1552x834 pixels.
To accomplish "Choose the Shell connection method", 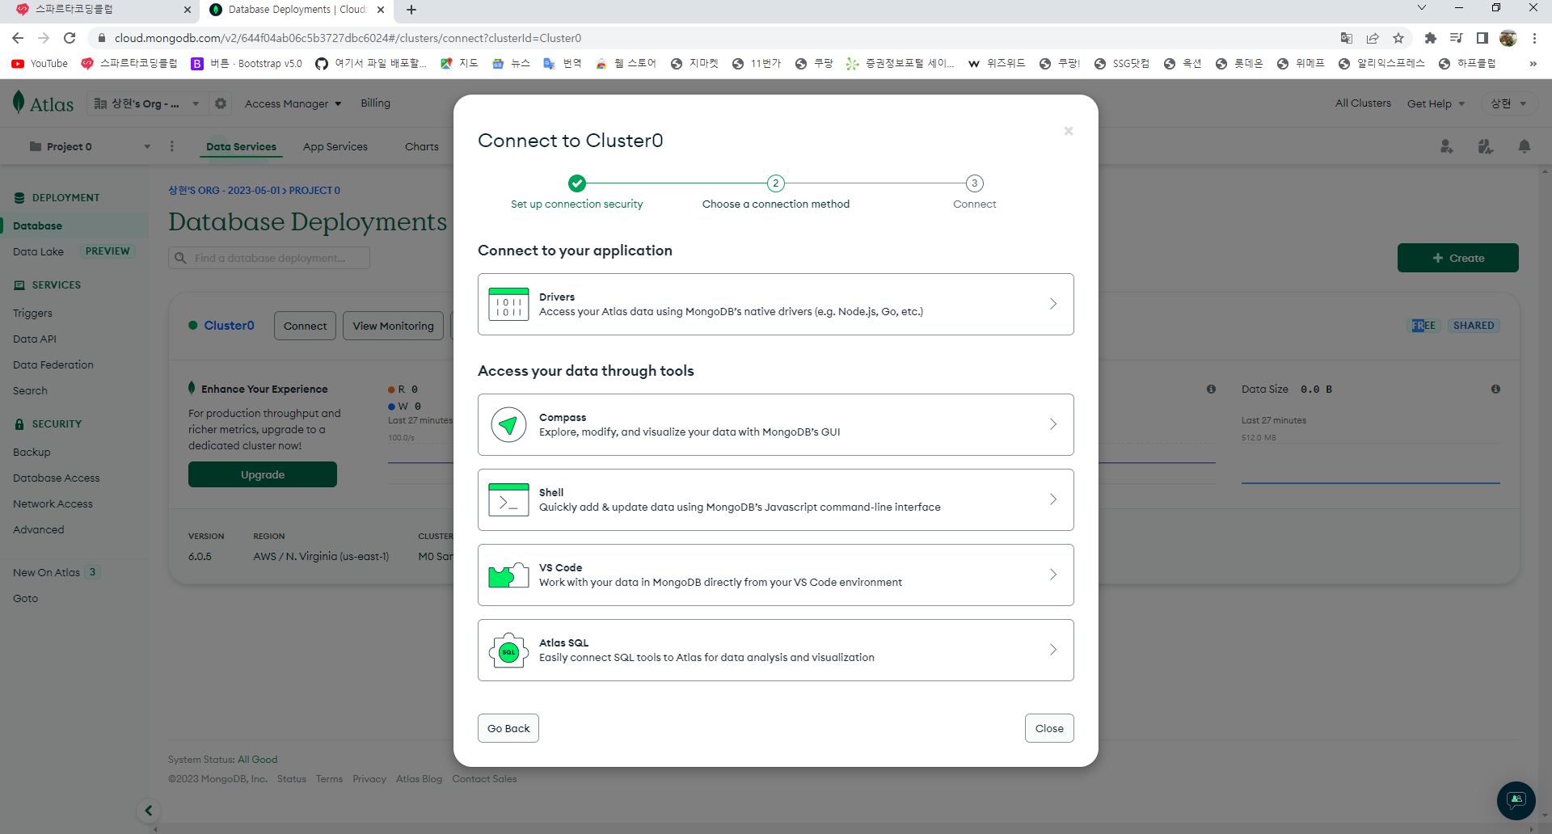I will point(775,499).
